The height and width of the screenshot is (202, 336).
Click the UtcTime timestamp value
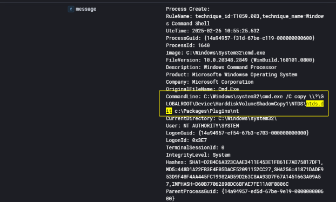225,31
